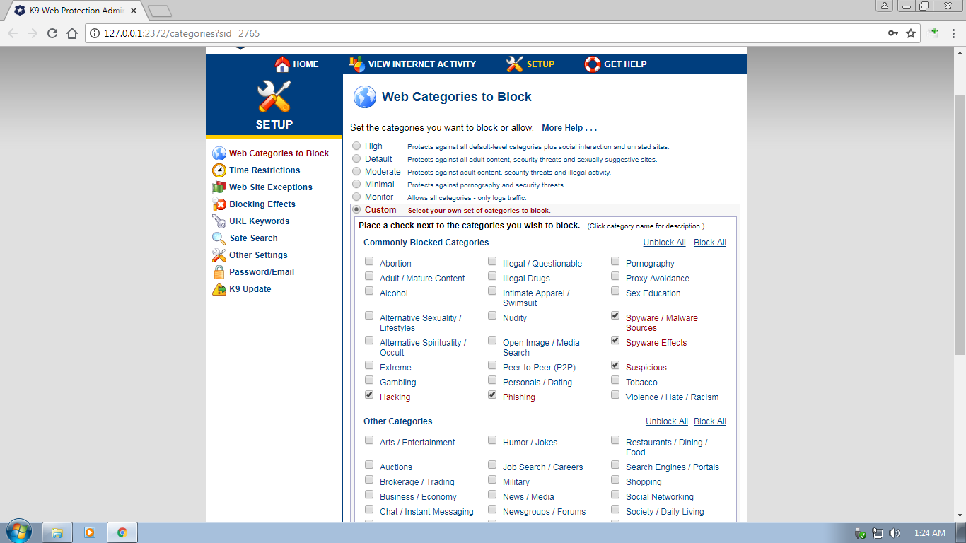Click the network icon in system tray

[x=878, y=533]
